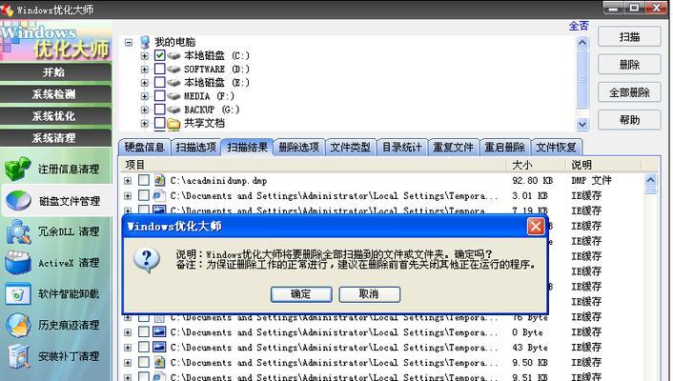673x381 pixels.
Task: Open 历史痕迹清理 history cleanup icon
Action: coord(18,325)
